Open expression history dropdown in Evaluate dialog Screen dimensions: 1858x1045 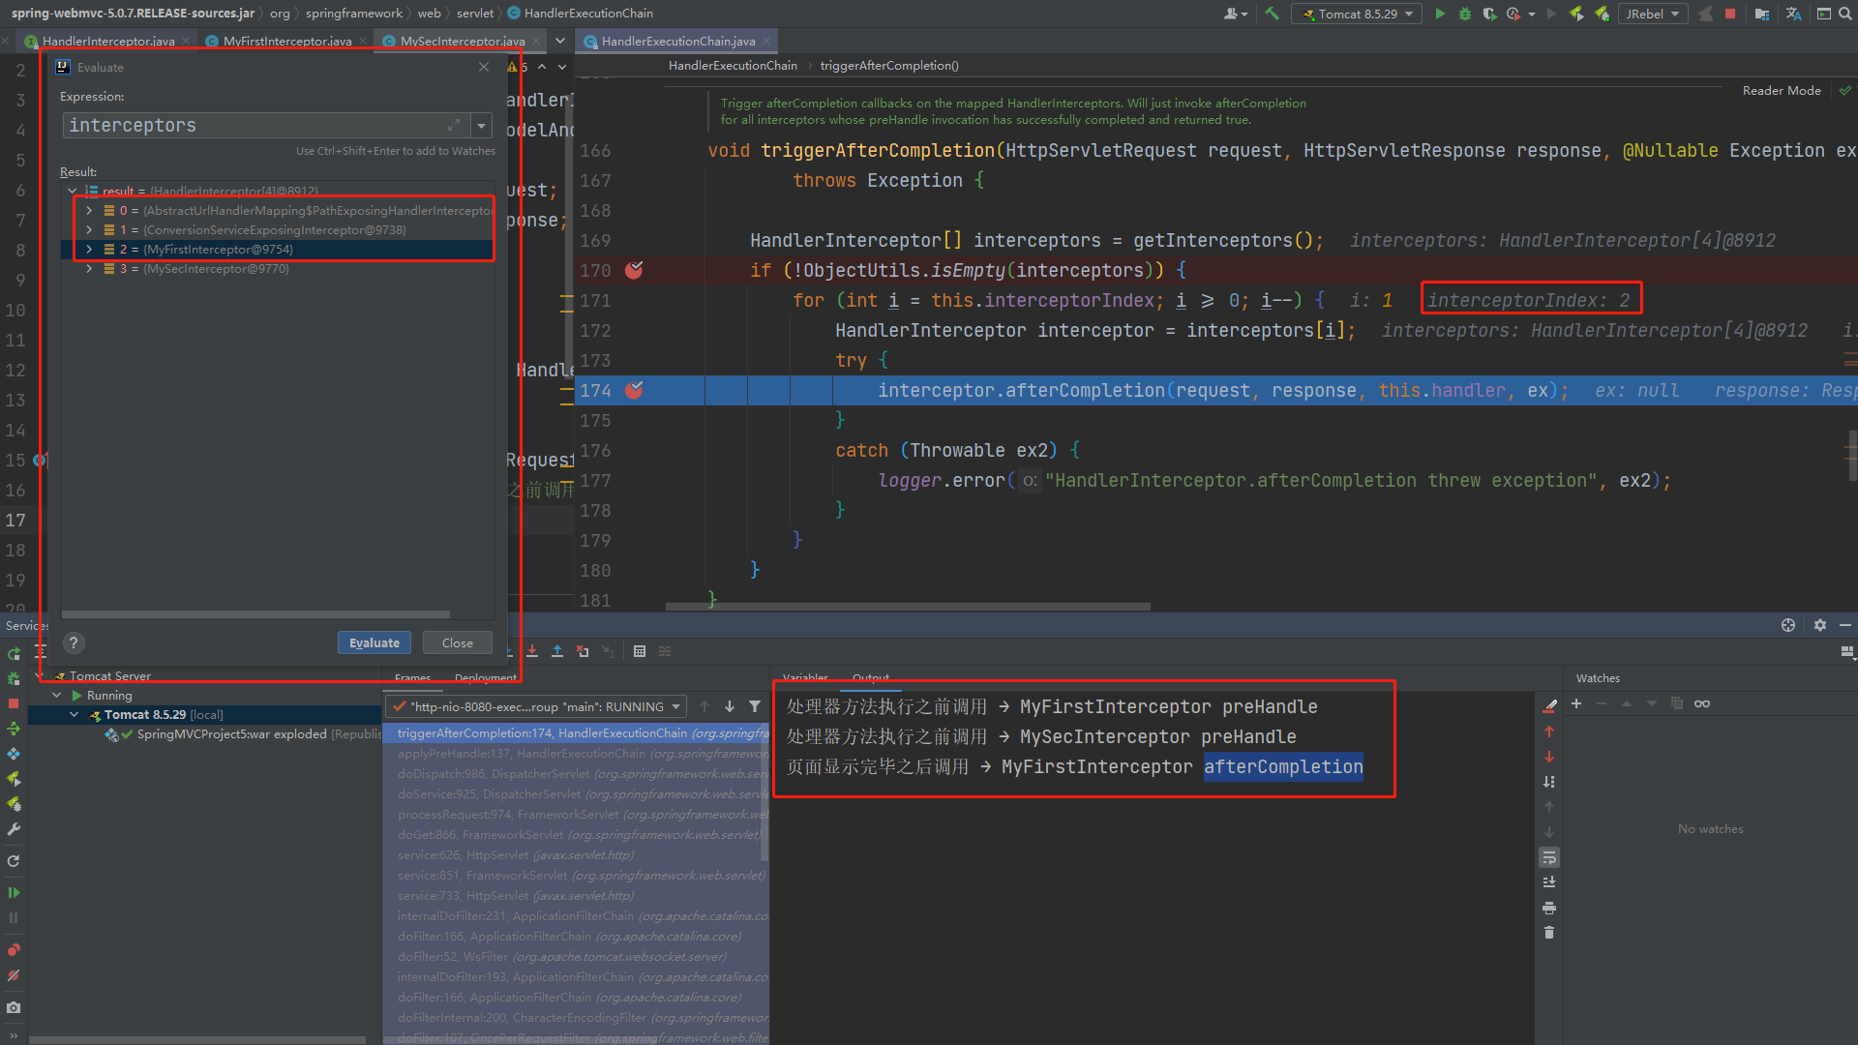point(481,125)
